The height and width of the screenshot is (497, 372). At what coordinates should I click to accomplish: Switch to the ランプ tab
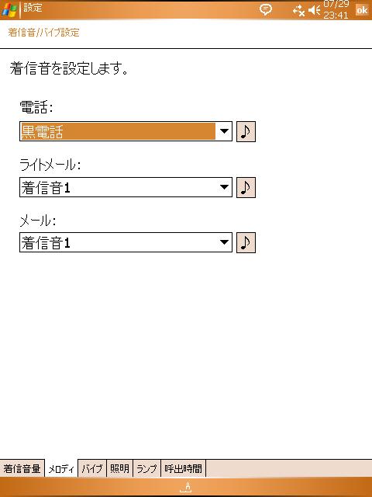pyautogui.click(x=146, y=468)
